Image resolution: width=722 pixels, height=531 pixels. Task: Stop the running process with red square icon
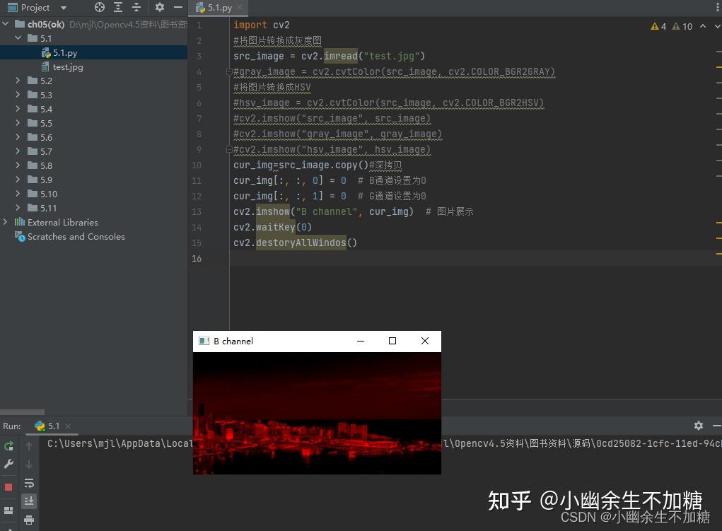(8, 485)
